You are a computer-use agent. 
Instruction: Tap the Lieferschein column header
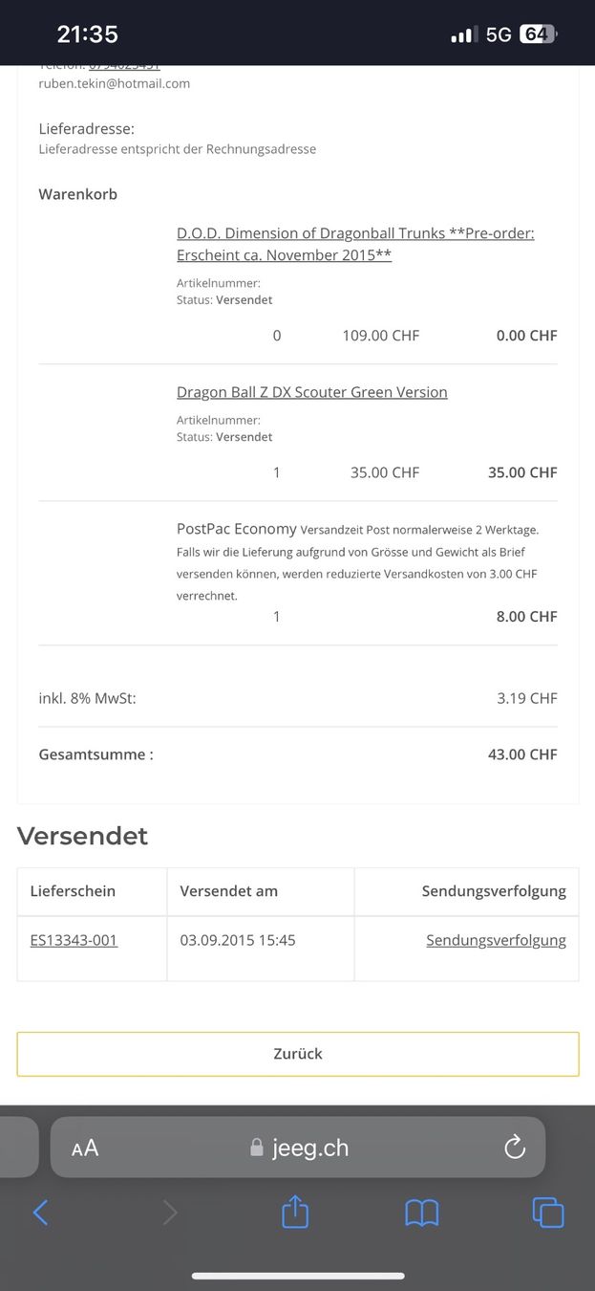73,890
